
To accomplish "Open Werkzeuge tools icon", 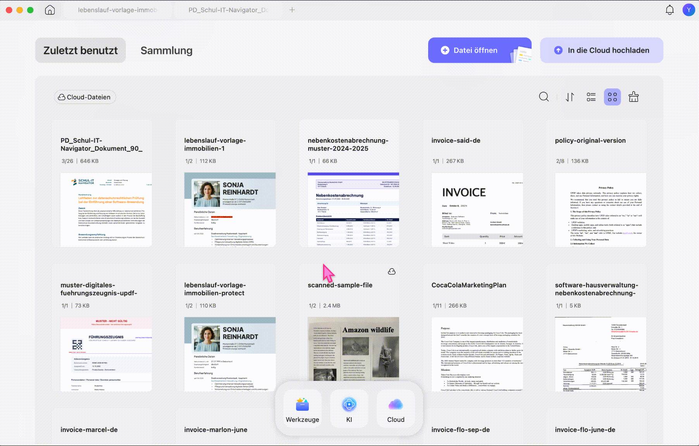I will pyautogui.click(x=302, y=410).
